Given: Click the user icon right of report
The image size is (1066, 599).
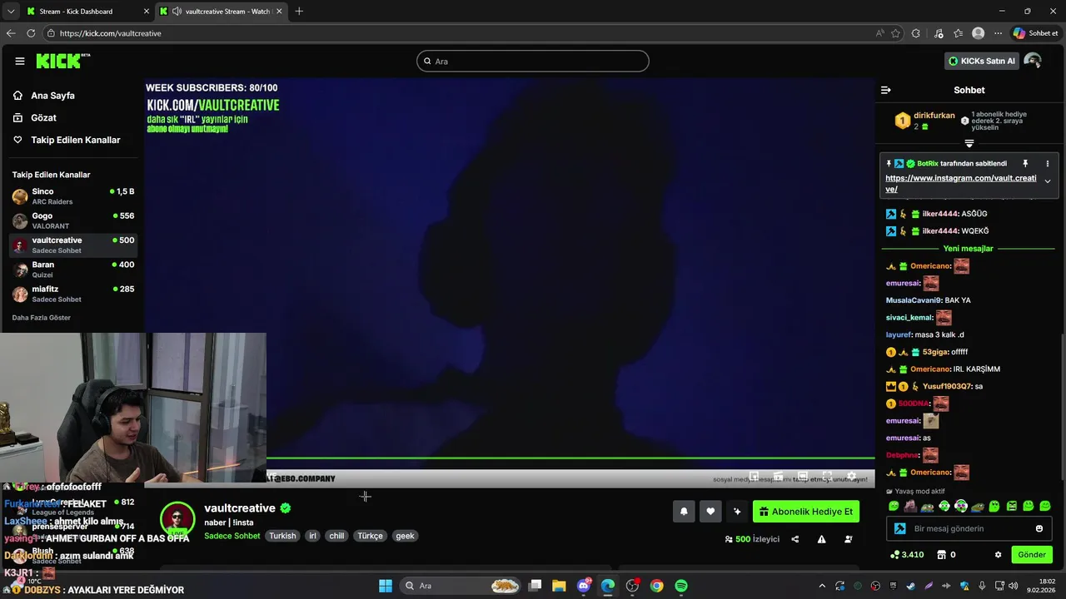Looking at the screenshot, I should [x=848, y=539].
